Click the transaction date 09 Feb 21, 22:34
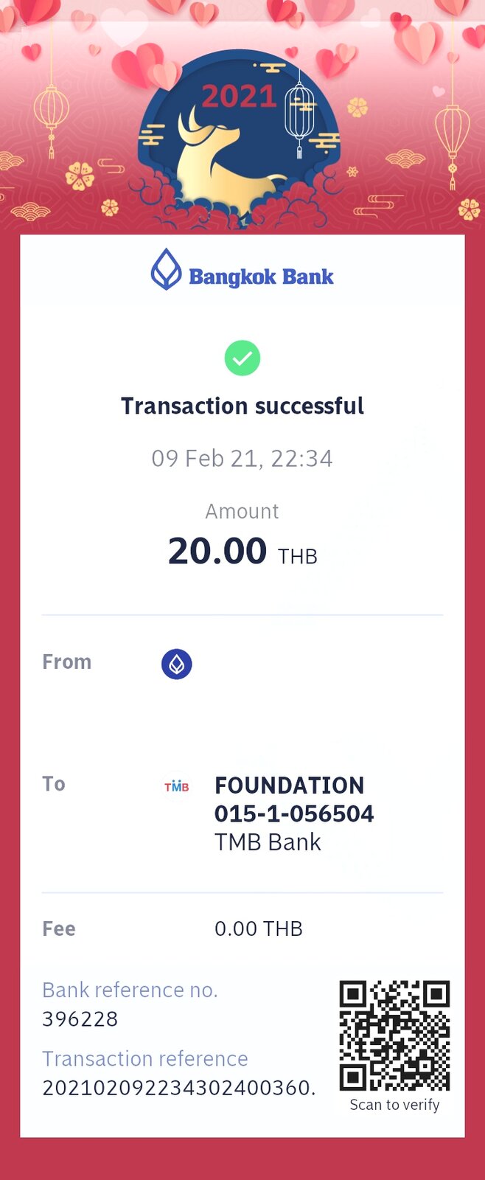 point(242,459)
